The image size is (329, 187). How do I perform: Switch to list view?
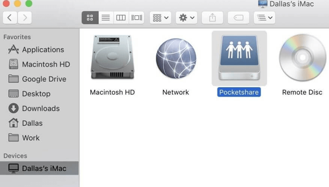point(105,18)
